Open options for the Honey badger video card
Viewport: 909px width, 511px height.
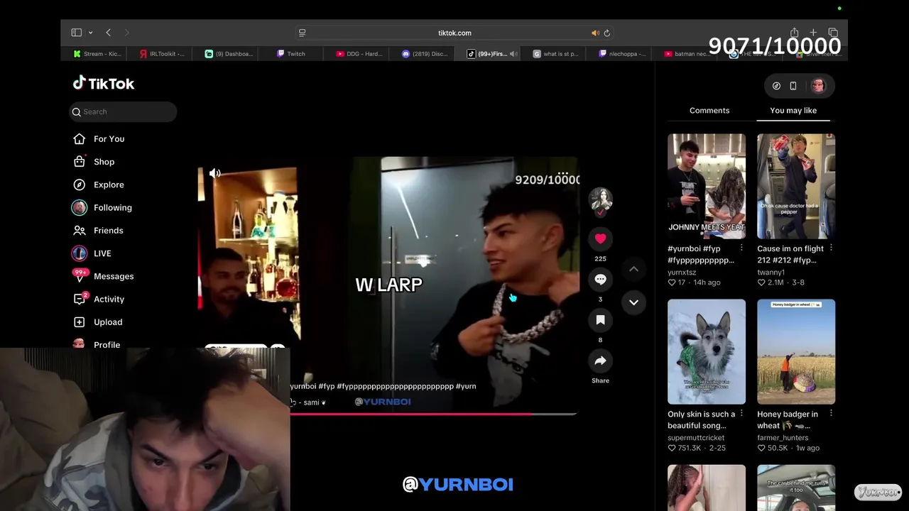[831, 413]
